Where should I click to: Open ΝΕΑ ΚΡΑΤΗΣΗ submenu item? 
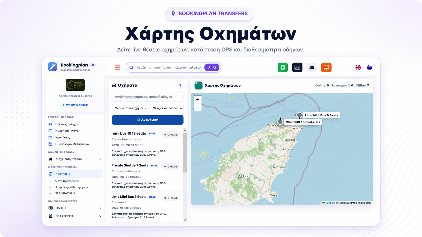pyautogui.click(x=65, y=193)
